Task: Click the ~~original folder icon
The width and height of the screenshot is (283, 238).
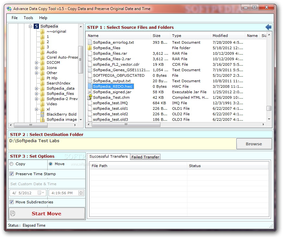Action: click(x=42, y=31)
